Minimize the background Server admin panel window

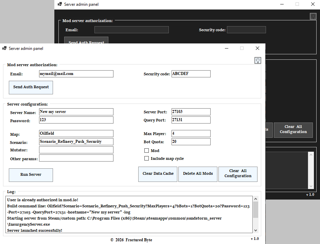282,4
